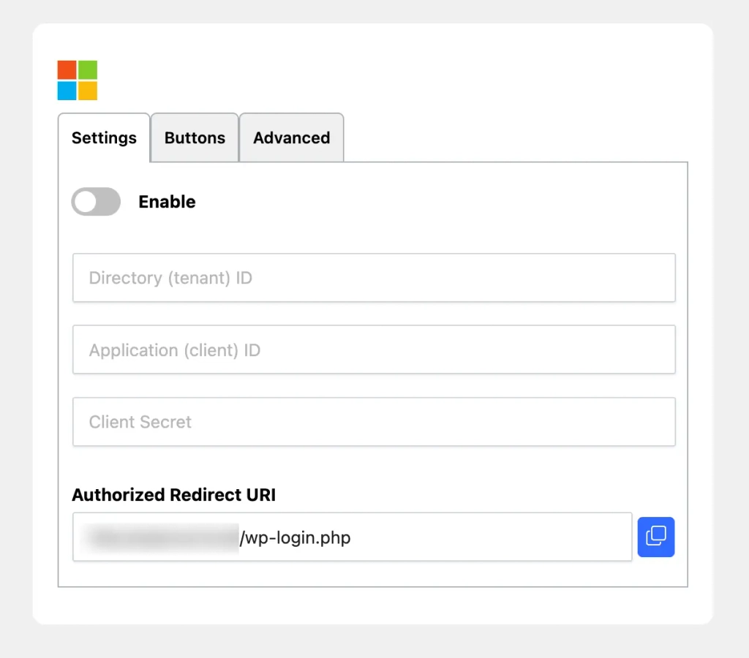749x658 pixels.
Task: Open the Buttons tab
Action: coord(195,137)
